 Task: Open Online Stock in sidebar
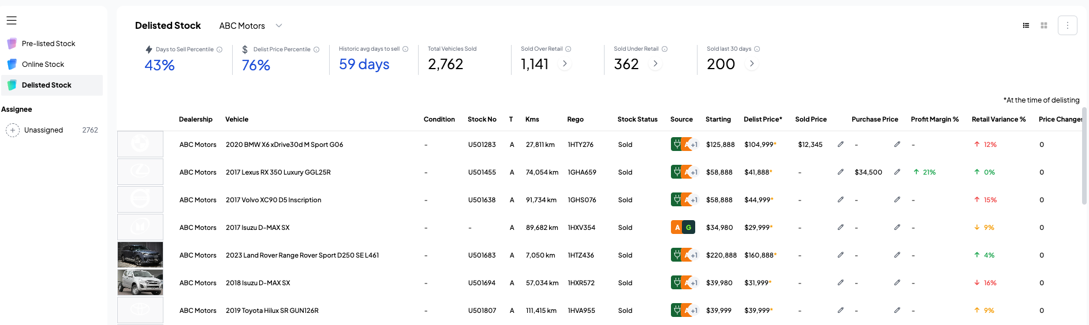pyautogui.click(x=43, y=65)
